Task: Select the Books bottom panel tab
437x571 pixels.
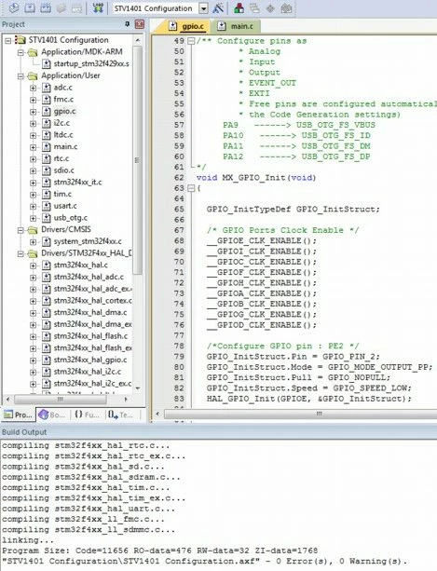Action: pyautogui.click(x=53, y=415)
